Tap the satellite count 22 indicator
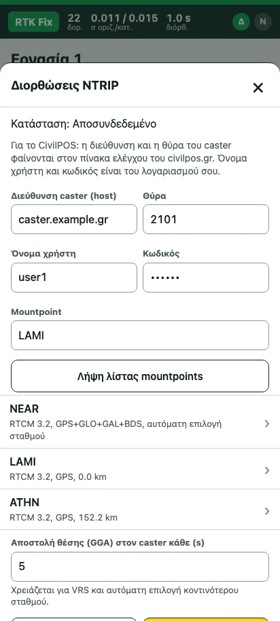The height and width of the screenshot is (621, 280). point(74,22)
